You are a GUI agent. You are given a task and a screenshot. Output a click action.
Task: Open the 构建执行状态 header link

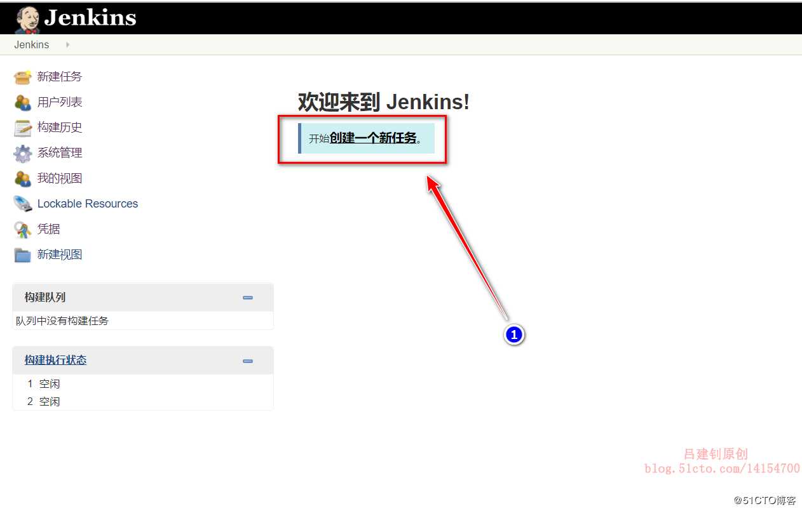(x=55, y=361)
